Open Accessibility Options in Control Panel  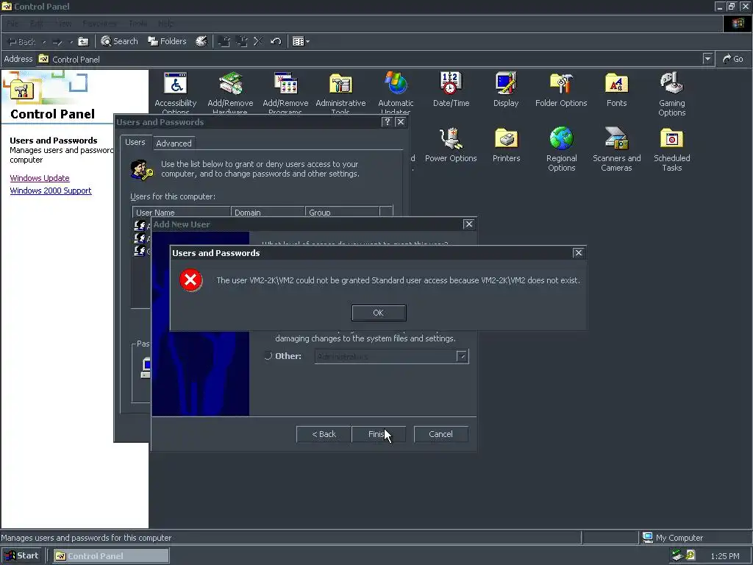click(x=175, y=93)
